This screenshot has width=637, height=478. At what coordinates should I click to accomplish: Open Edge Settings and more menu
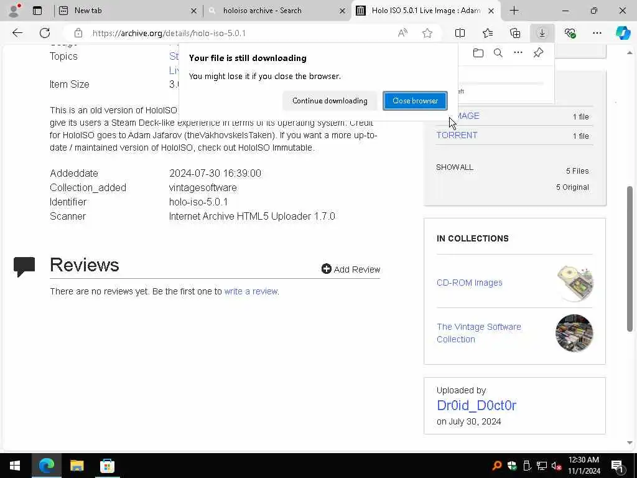coord(597,33)
